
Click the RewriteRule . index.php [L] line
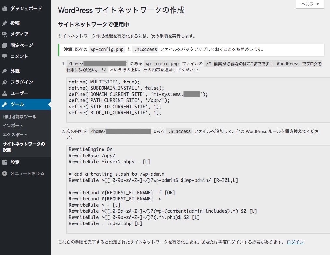tap(105, 223)
